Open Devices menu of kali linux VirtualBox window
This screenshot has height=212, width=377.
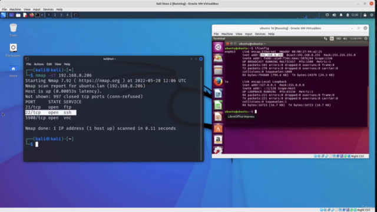(48, 9)
